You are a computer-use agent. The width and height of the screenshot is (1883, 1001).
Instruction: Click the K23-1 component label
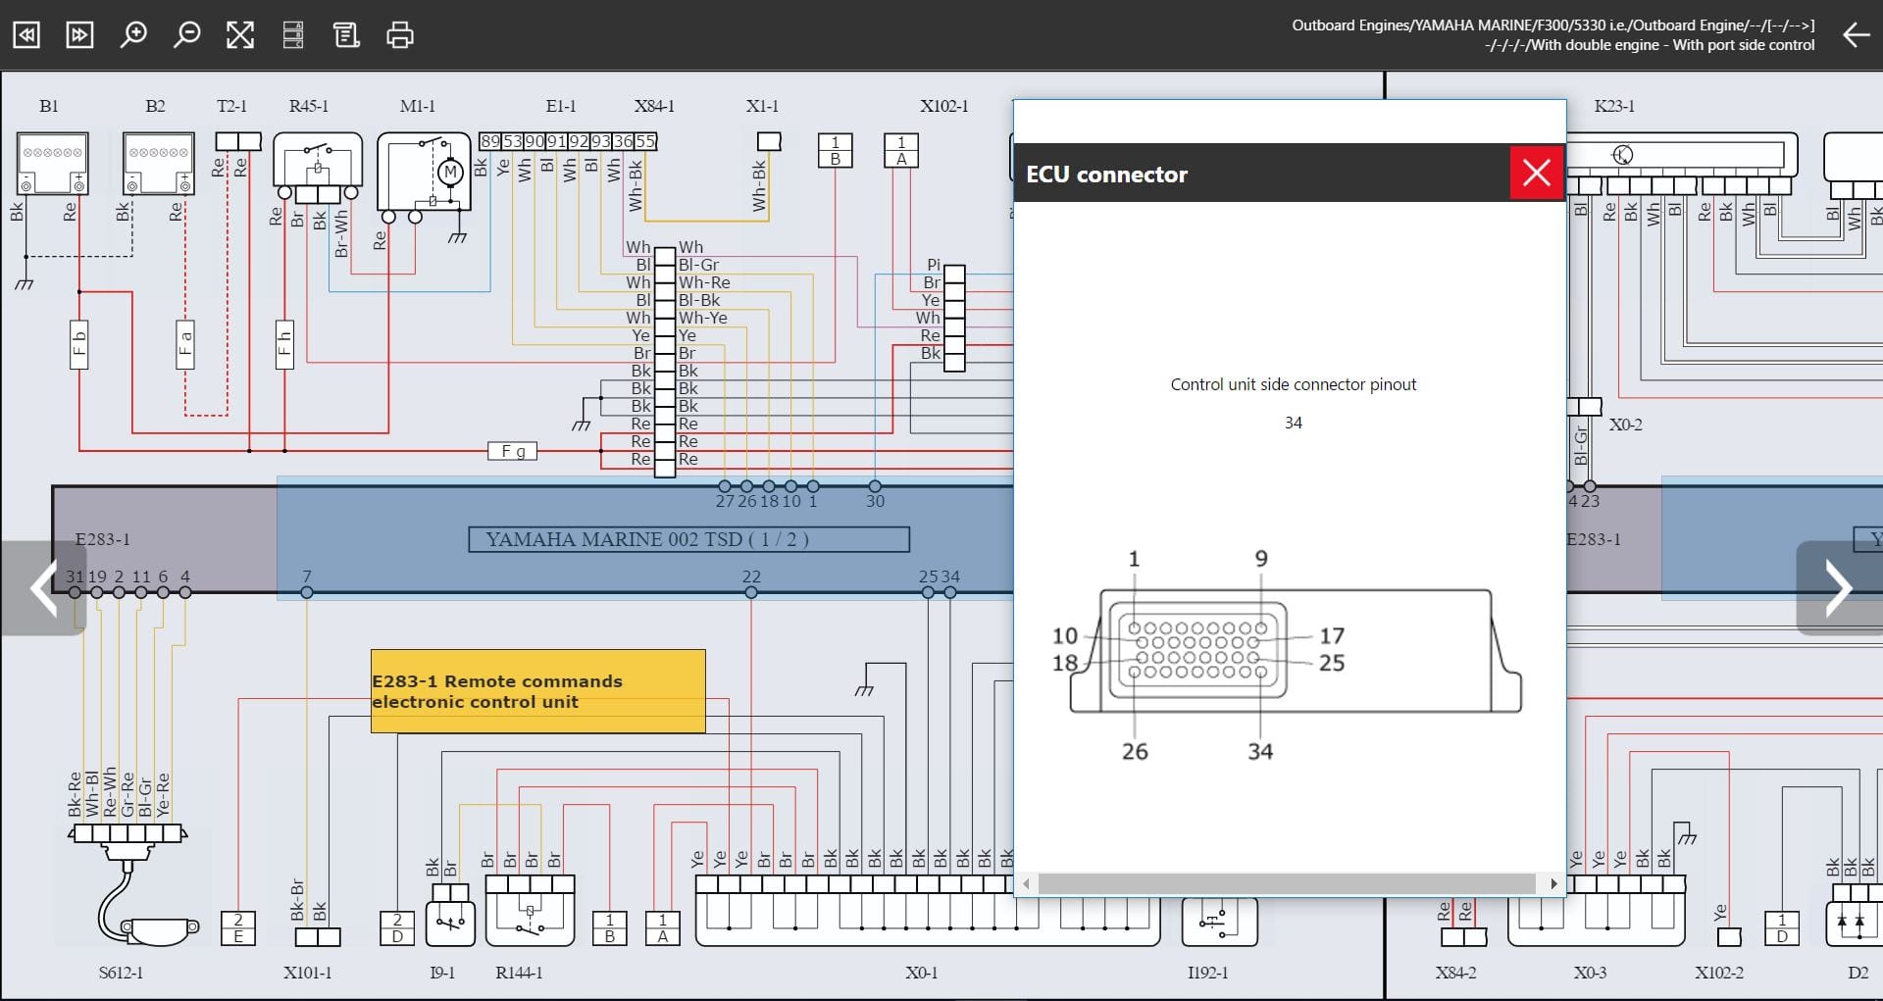[x=1614, y=106]
